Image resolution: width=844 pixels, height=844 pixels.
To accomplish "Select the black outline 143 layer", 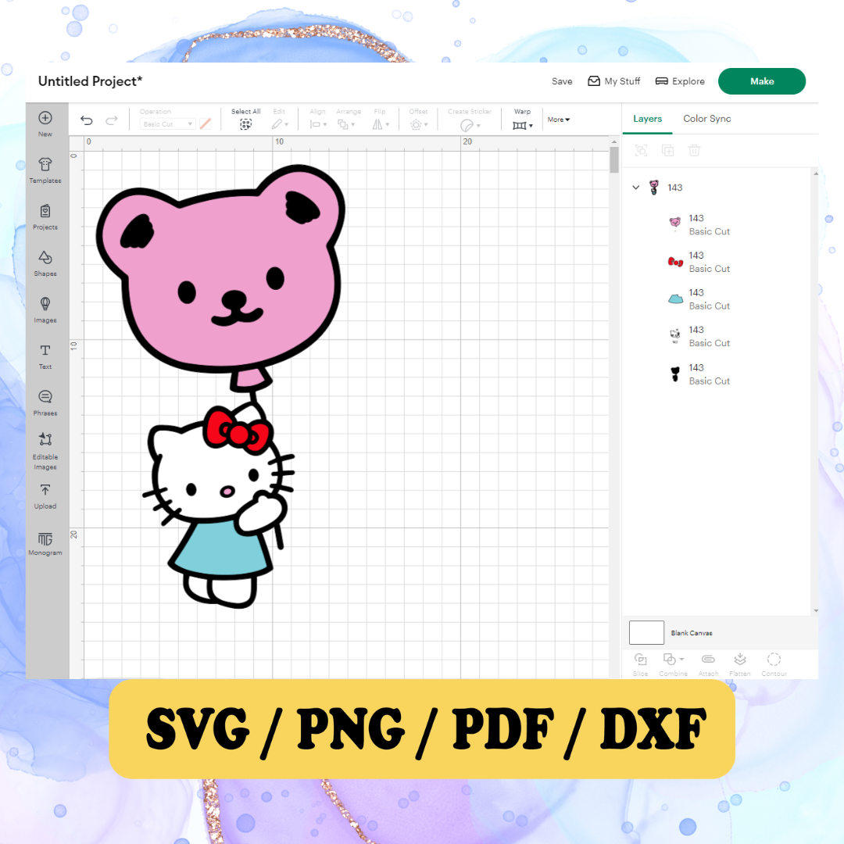I will pos(716,374).
